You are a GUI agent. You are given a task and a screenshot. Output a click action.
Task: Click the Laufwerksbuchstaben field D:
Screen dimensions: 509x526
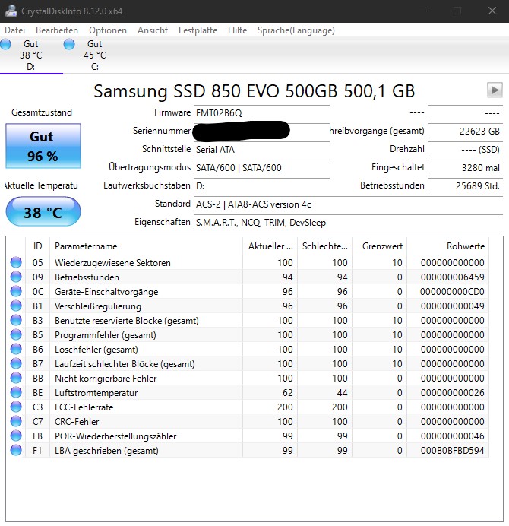(x=261, y=185)
